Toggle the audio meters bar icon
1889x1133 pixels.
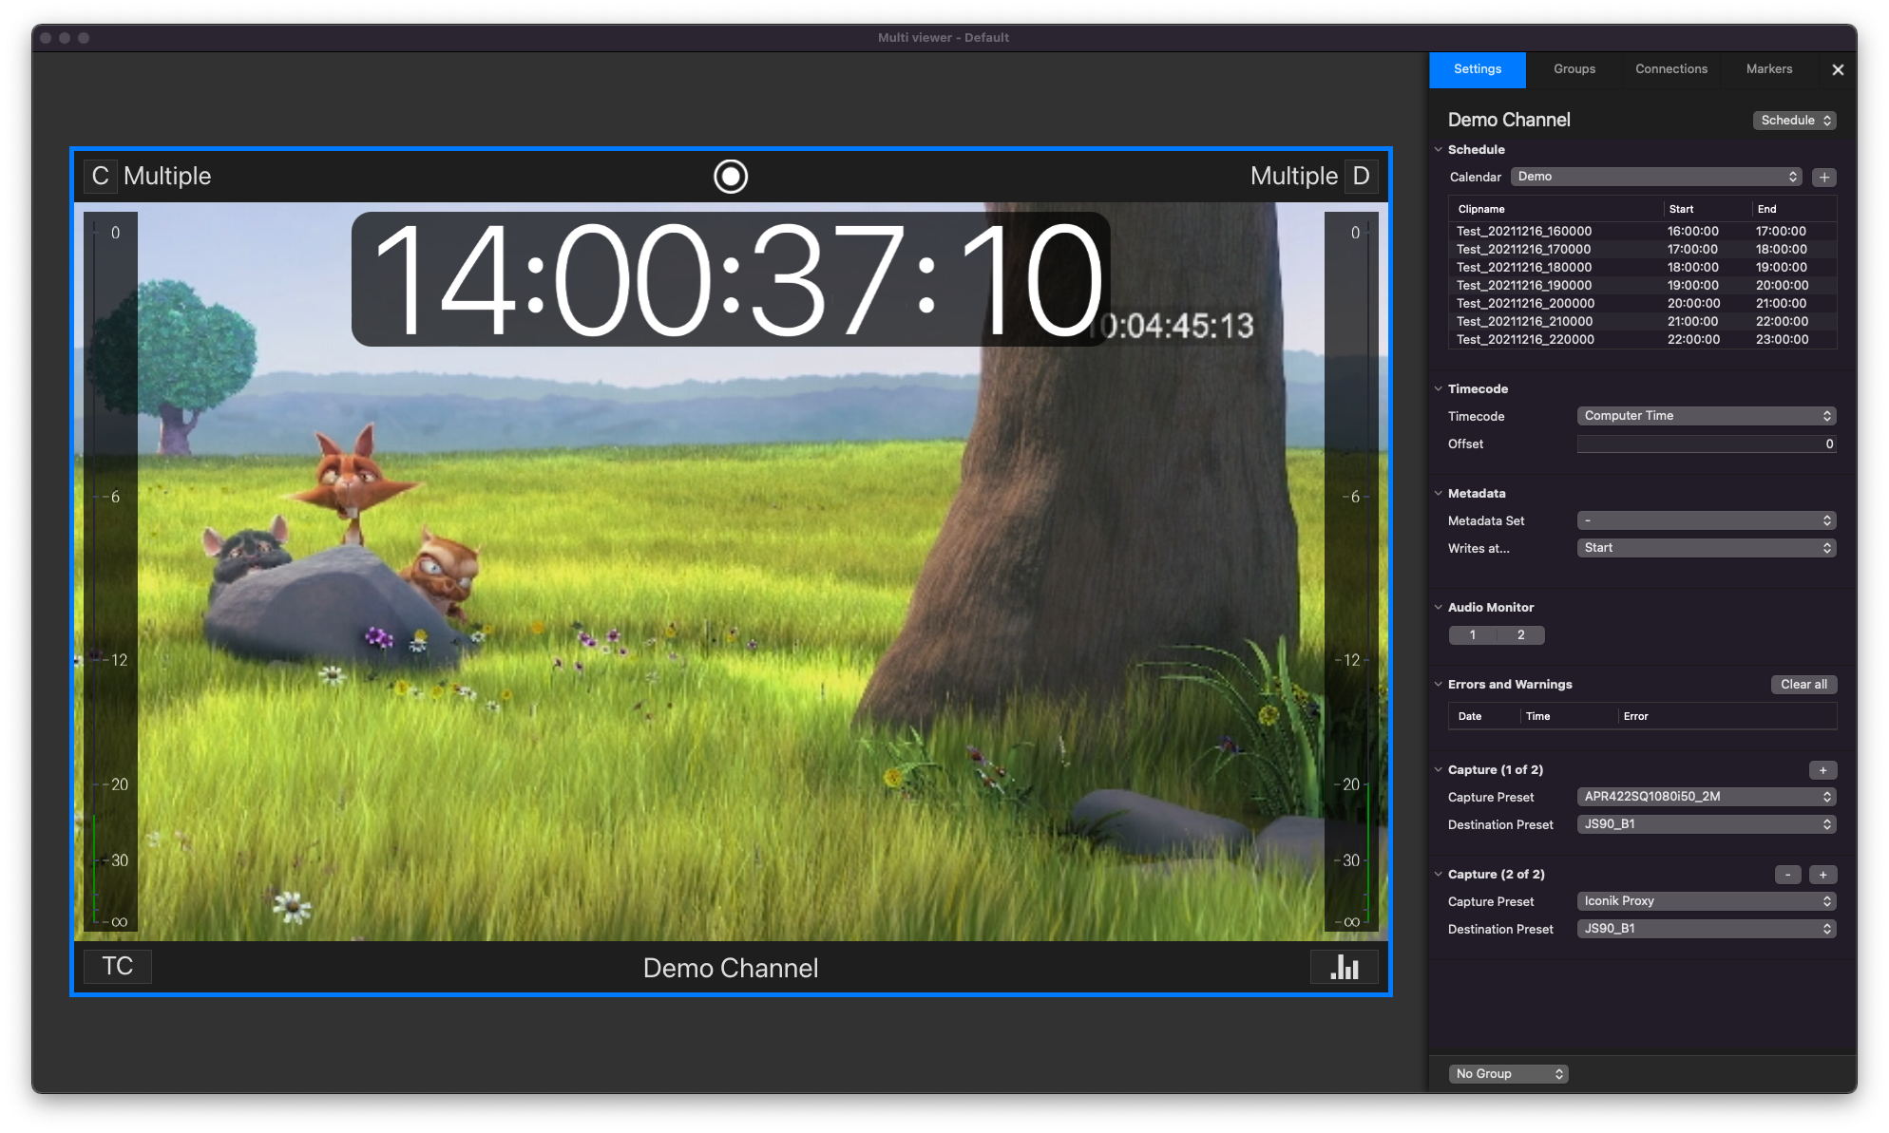(1344, 967)
